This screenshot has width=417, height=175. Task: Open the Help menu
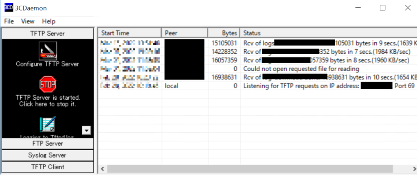pyautogui.click(x=49, y=21)
